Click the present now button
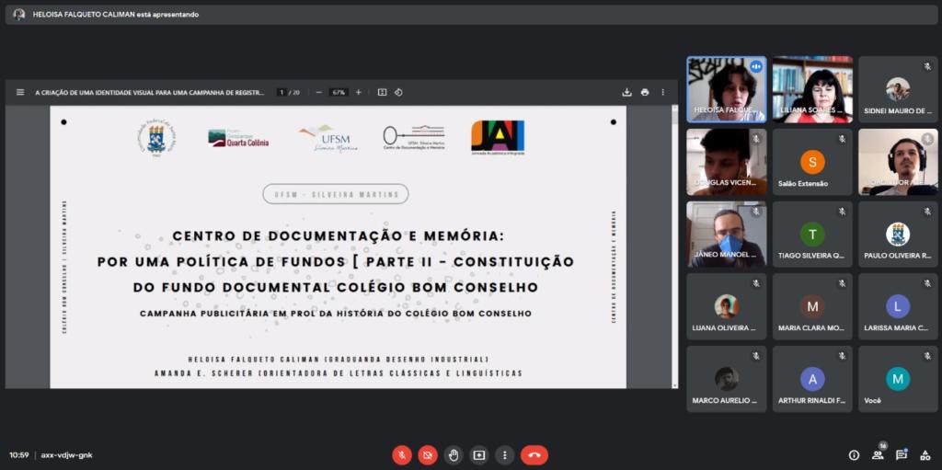942x470 pixels. [479, 454]
